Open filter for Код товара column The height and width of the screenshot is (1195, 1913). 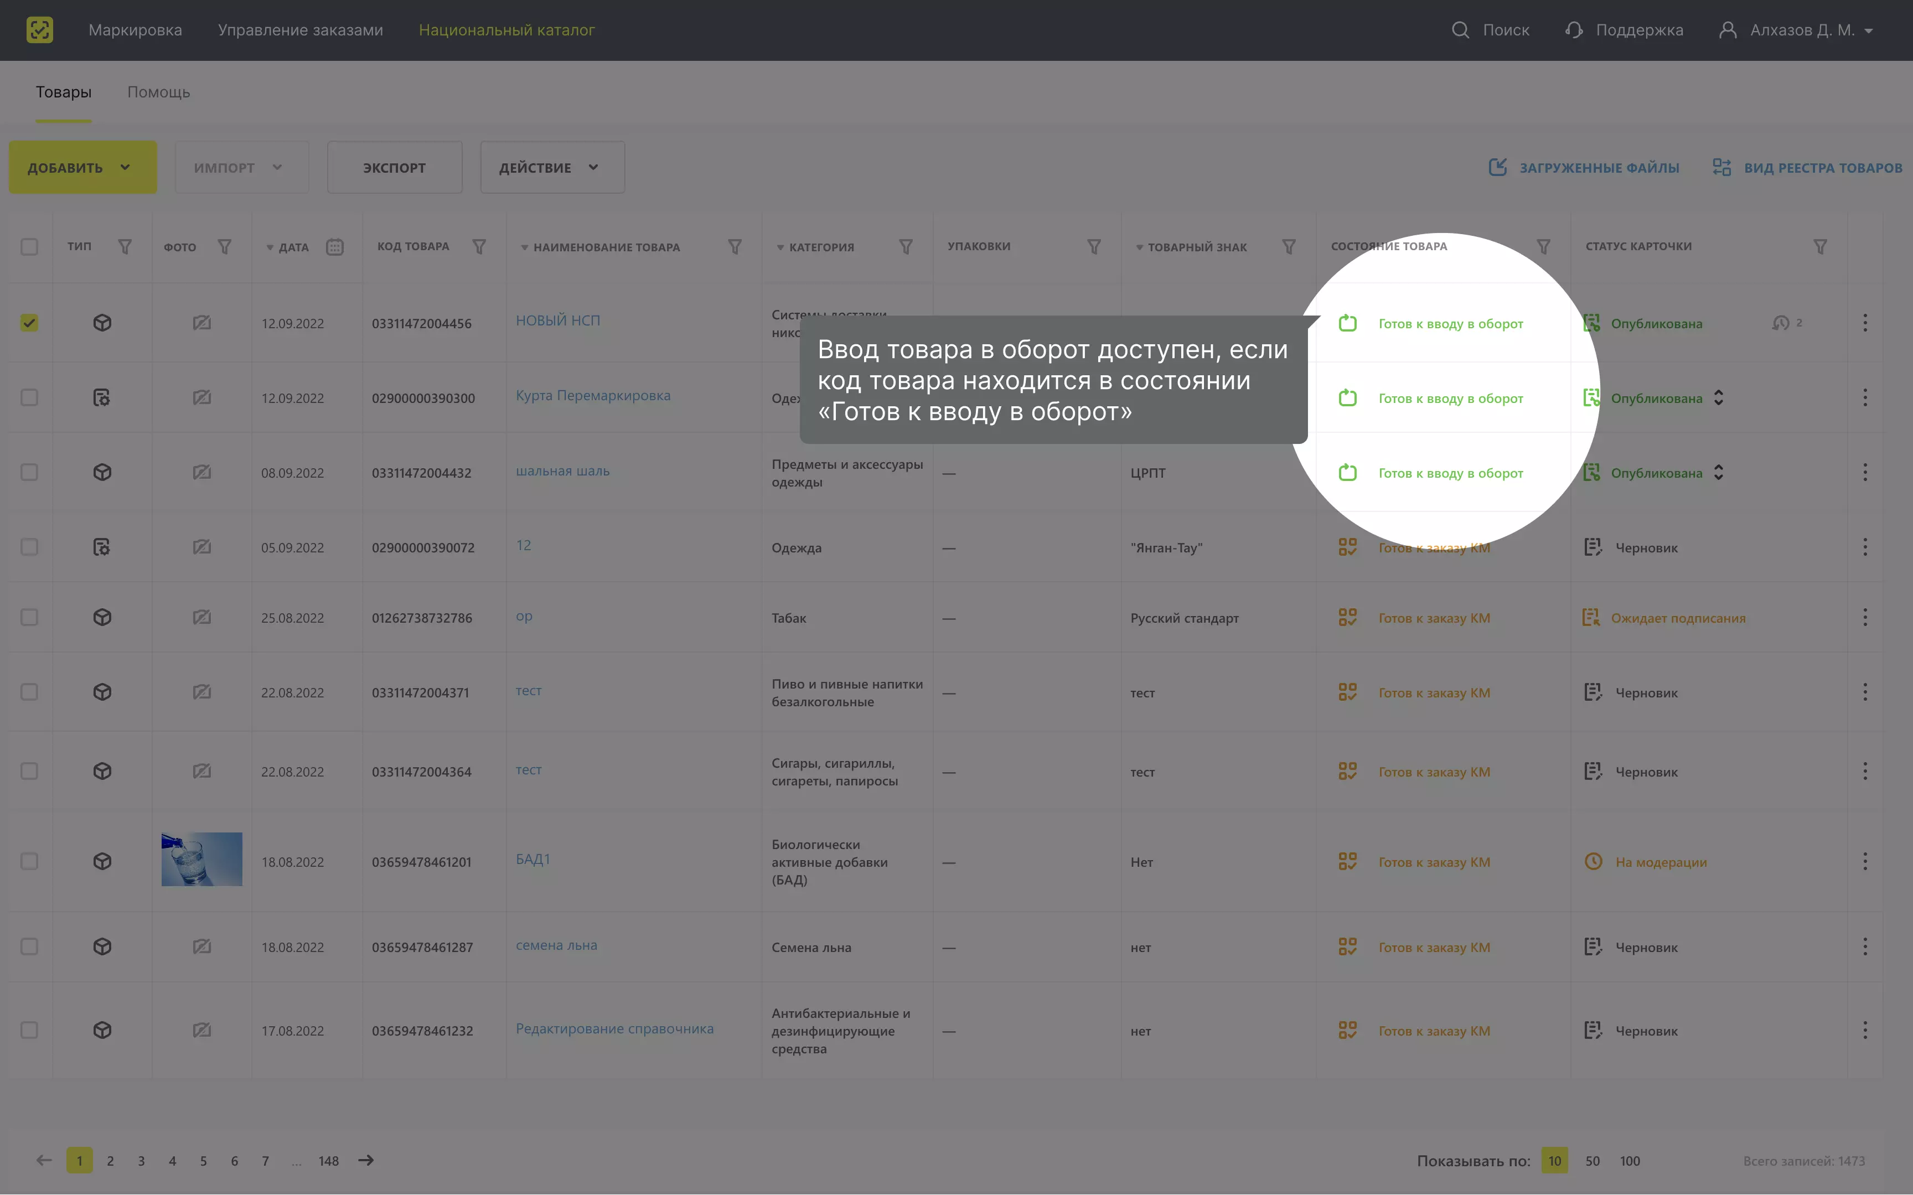(x=479, y=247)
